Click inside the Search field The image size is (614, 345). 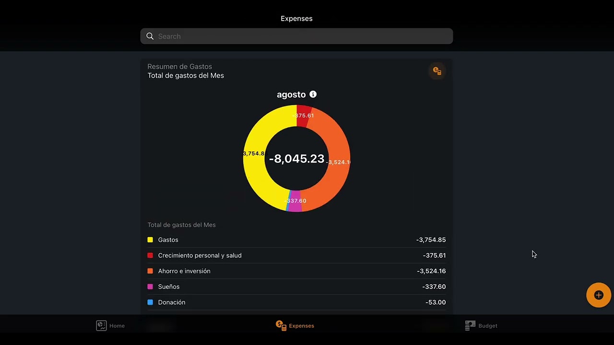click(x=302, y=36)
